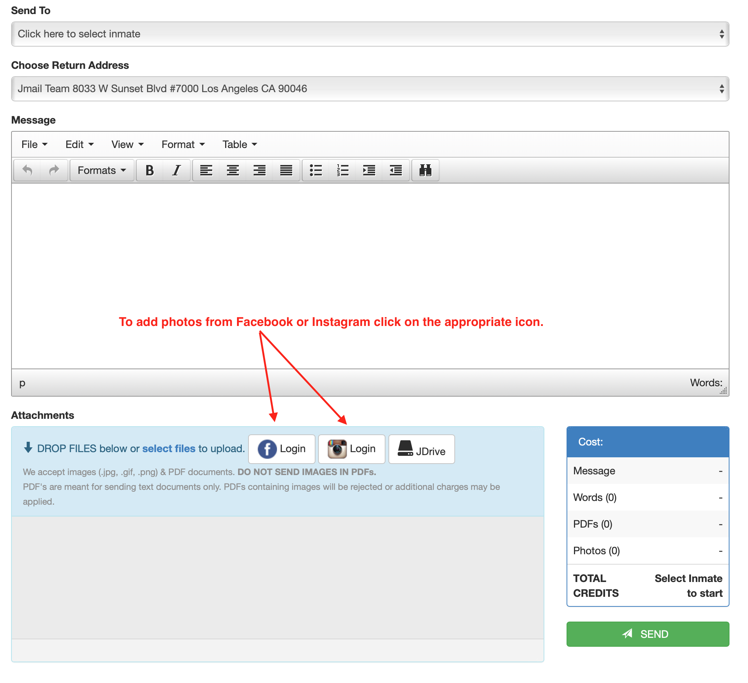The image size is (748, 683).
Task: Click the Photos (0) cost row
Action: click(648, 551)
